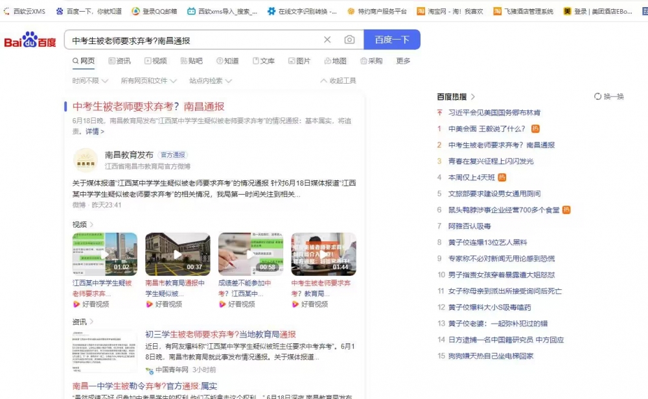Select the 网页 tab
Screen dimensions: 648x399
[84, 61]
